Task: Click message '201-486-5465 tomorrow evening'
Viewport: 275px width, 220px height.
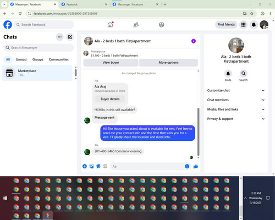Action: 118,151
